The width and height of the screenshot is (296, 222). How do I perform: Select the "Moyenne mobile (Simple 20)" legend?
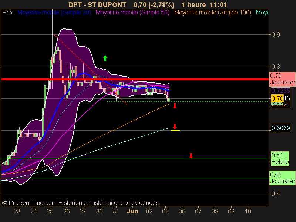54,13
